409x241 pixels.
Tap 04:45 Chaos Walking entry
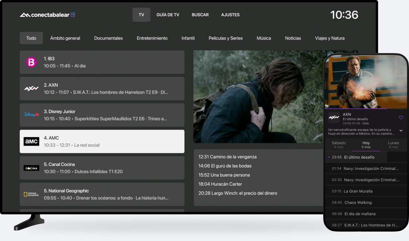(x=366, y=203)
